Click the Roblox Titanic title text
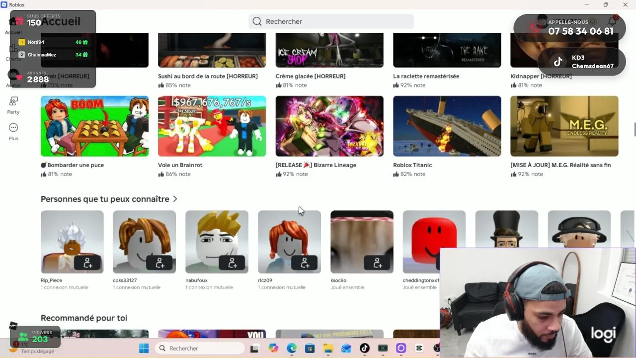636x358 pixels. click(412, 165)
